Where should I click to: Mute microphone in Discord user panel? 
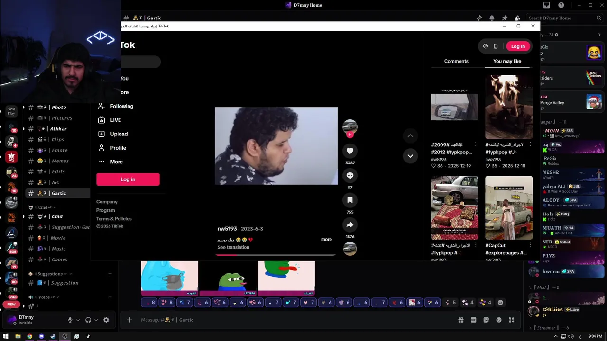click(x=70, y=320)
